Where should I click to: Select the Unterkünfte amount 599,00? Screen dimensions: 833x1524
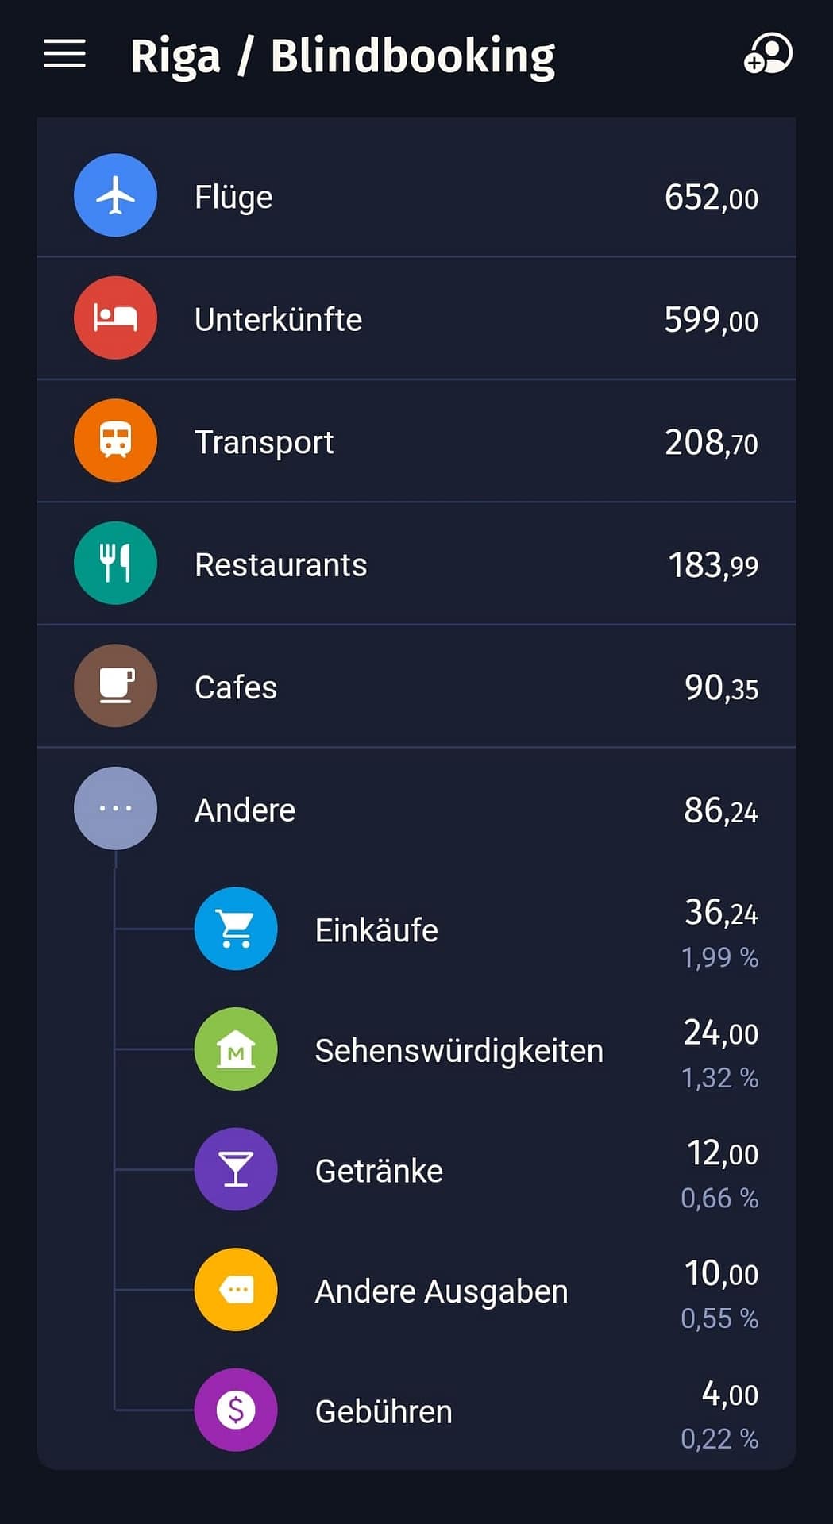pos(711,320)
